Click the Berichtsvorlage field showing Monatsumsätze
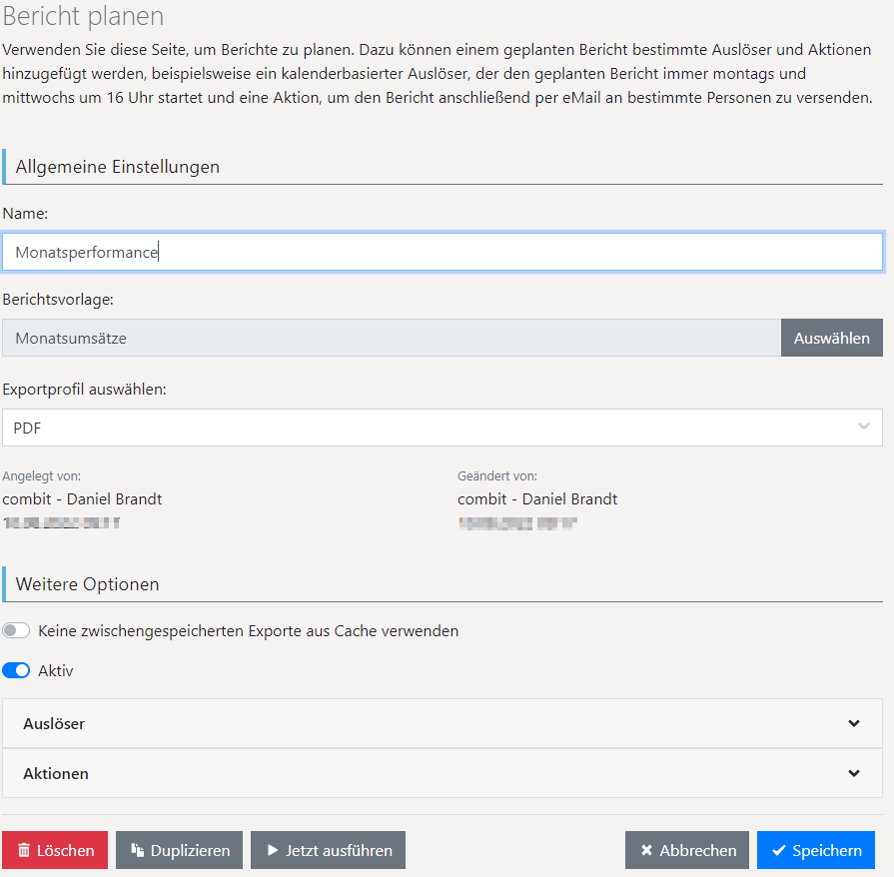 (392, 338)
